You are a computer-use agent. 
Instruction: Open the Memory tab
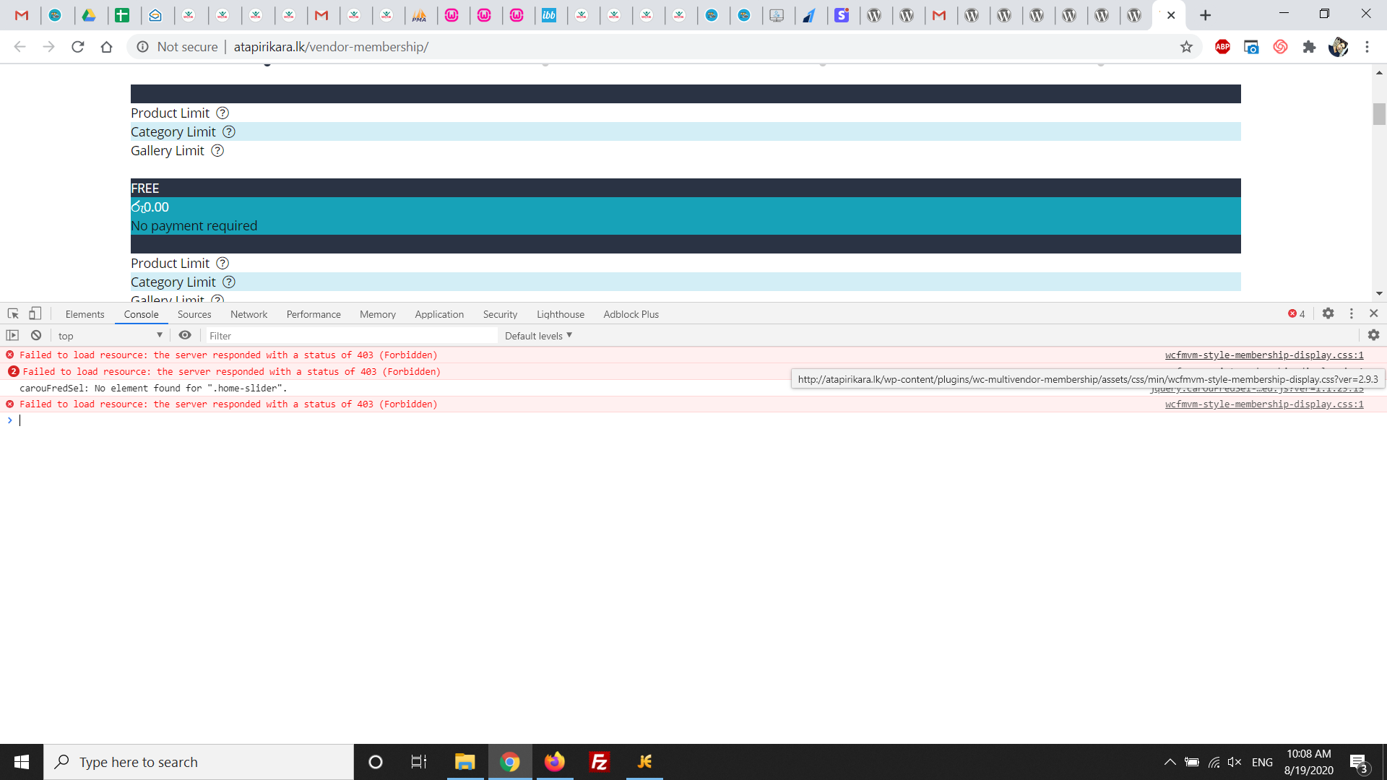point(378,314)
